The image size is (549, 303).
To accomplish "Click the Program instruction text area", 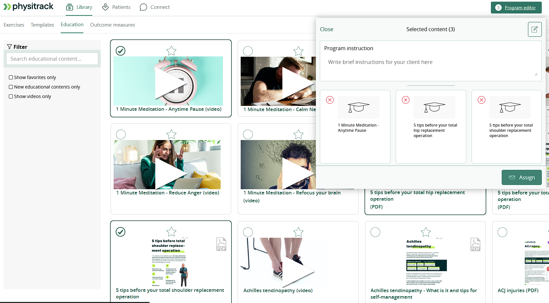I will point(430,67).
